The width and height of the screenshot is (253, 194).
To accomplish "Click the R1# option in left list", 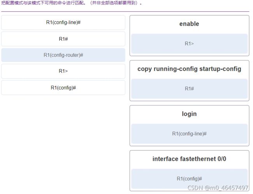I will [x=63, y=39].
